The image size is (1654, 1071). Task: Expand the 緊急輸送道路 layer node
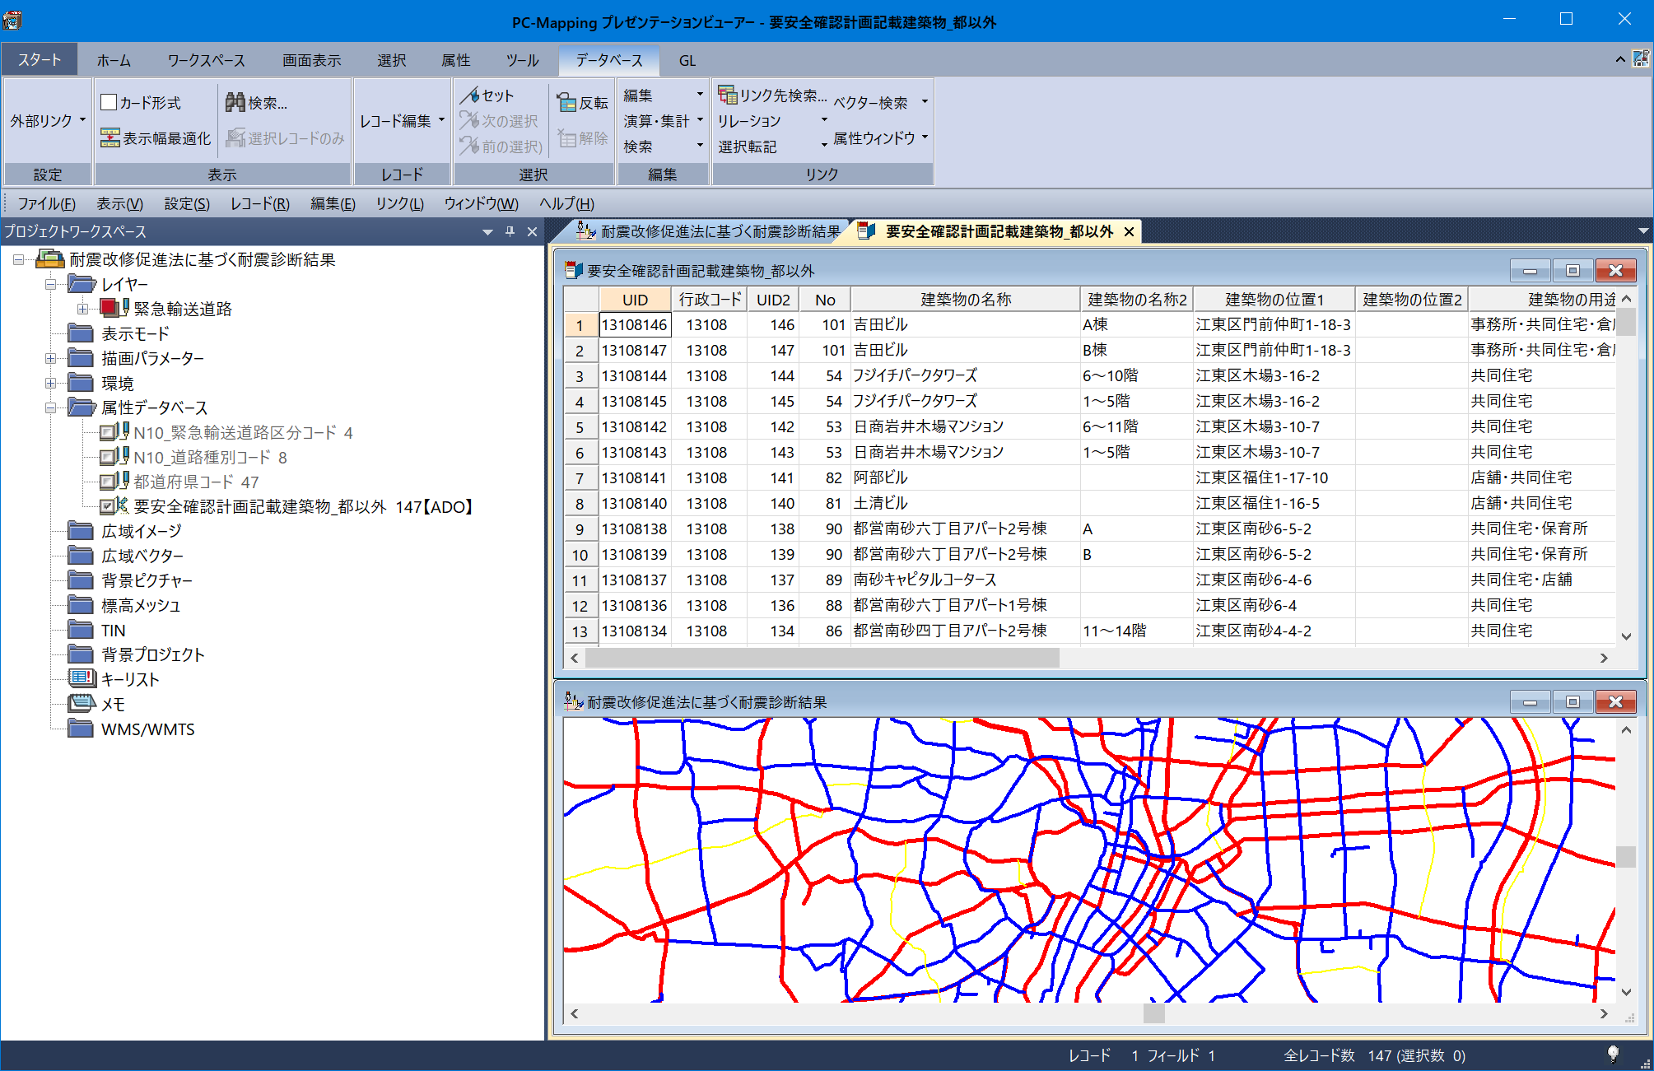click(82, 309)
